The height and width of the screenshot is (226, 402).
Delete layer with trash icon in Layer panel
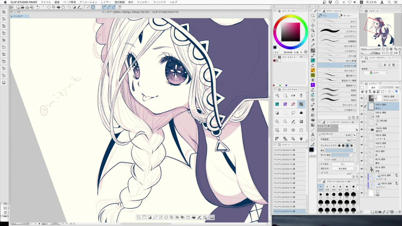coord(399,212)
